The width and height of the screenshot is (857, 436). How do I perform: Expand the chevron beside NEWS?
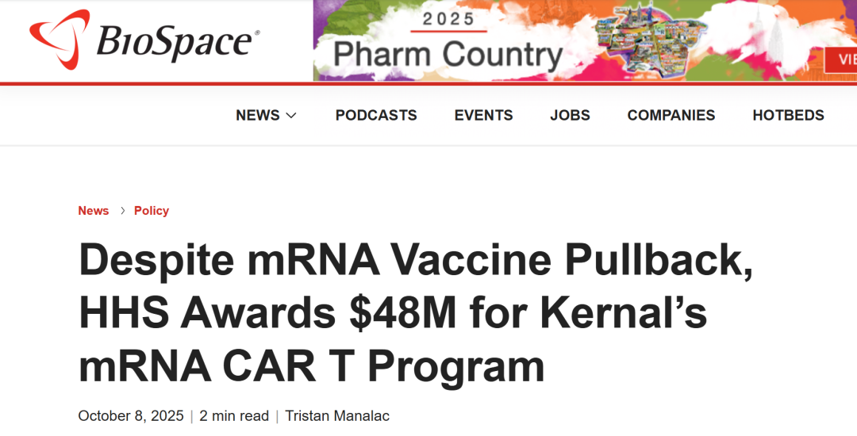(291, 116)
